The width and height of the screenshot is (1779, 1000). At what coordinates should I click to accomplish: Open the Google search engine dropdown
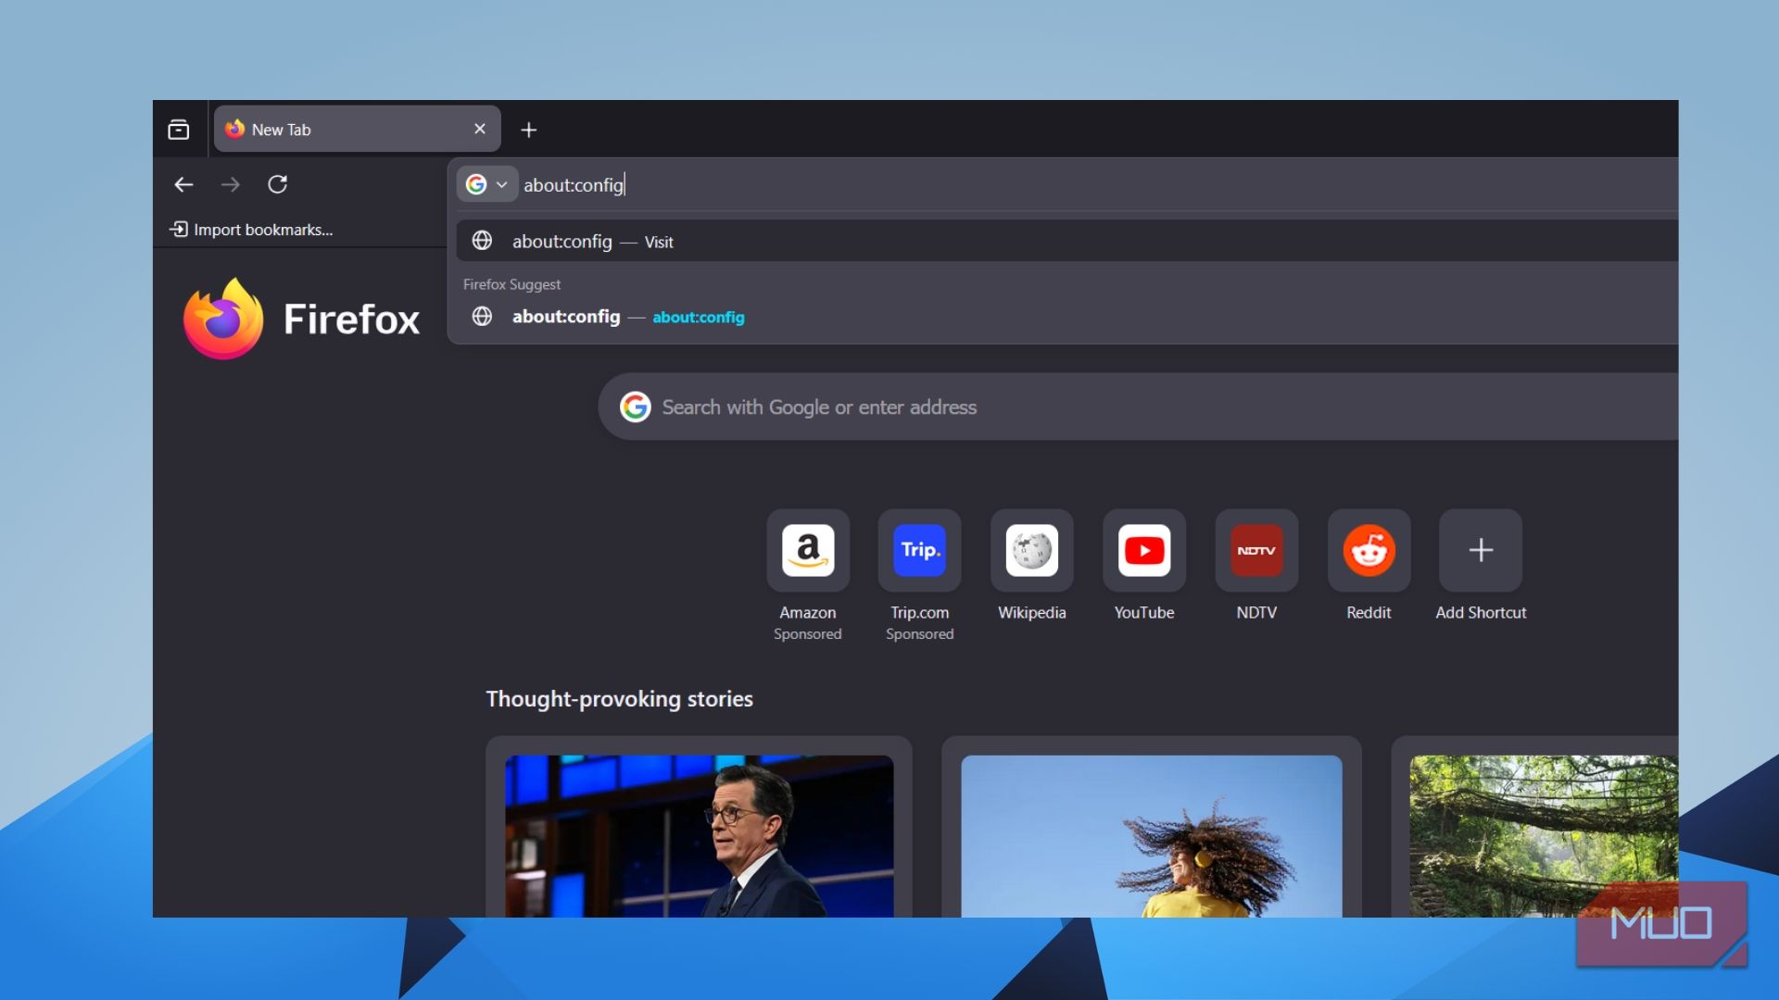pyautogui.click(x=487, y=184)
